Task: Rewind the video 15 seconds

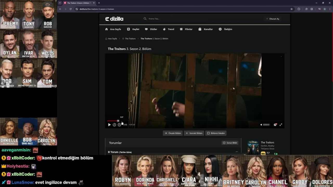Action: (x=114, y=125)
